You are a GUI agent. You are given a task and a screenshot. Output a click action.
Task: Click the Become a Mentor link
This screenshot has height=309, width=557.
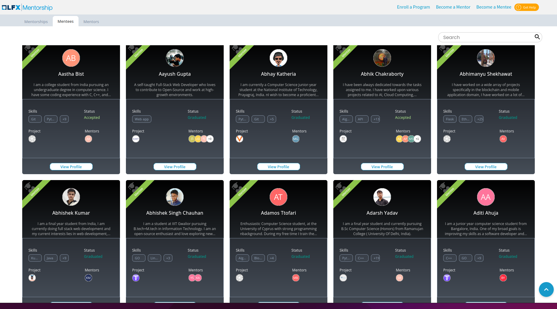click(453, 7)
